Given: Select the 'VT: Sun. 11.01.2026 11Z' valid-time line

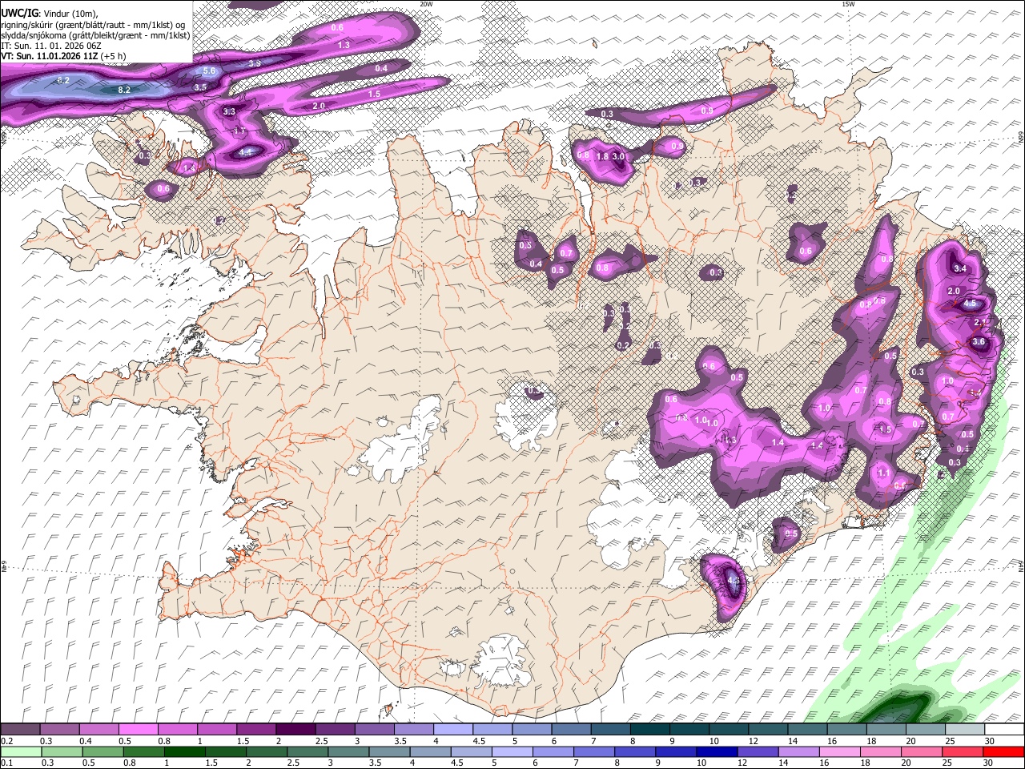Looking at the screenshot, I should point(48,57).
